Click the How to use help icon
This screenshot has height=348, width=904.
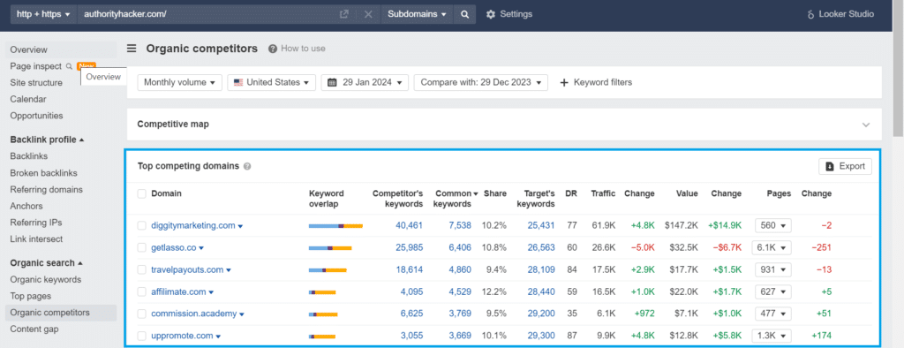pos(273,49)
